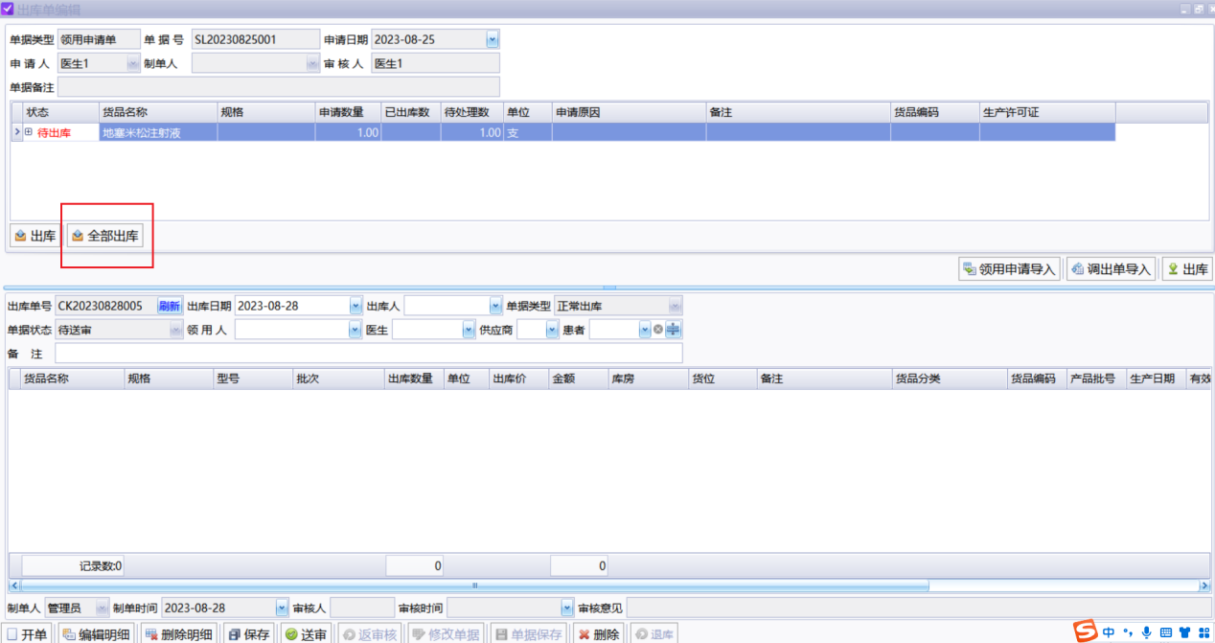This screenshot has height=643, width=1215.
Task: Click the 全部出库 button
Action: [105, 236]
